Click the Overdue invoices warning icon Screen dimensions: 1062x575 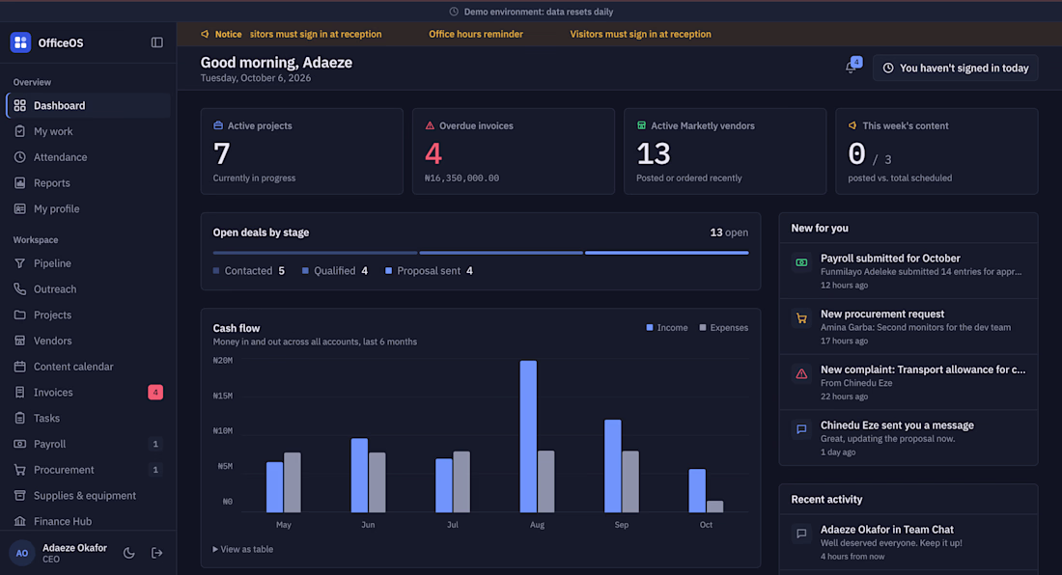pos(430,125)
